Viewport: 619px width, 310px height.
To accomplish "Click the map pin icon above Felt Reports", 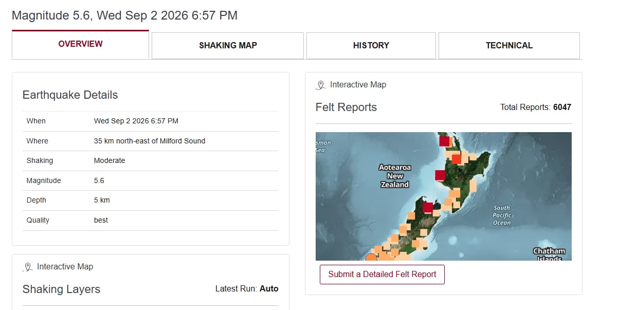I will tap(321, 85).
